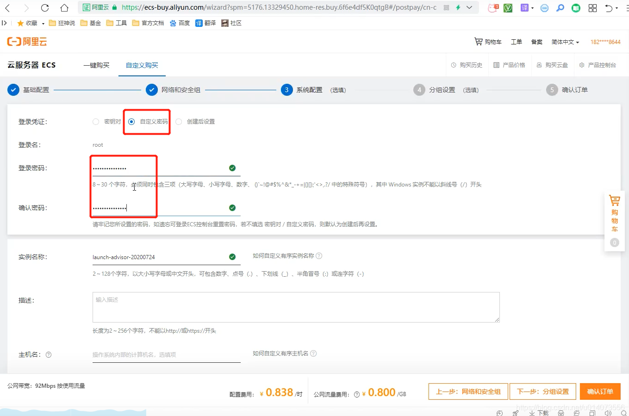Viewport: 629px width, 416px height.
Task: Open 产品价格 pricing page
Action: point(509,65)
